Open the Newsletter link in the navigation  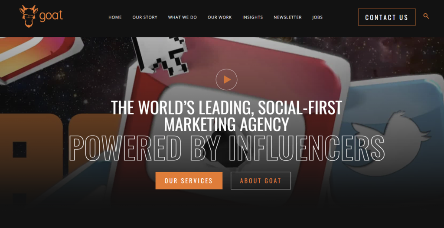(287, 17)
